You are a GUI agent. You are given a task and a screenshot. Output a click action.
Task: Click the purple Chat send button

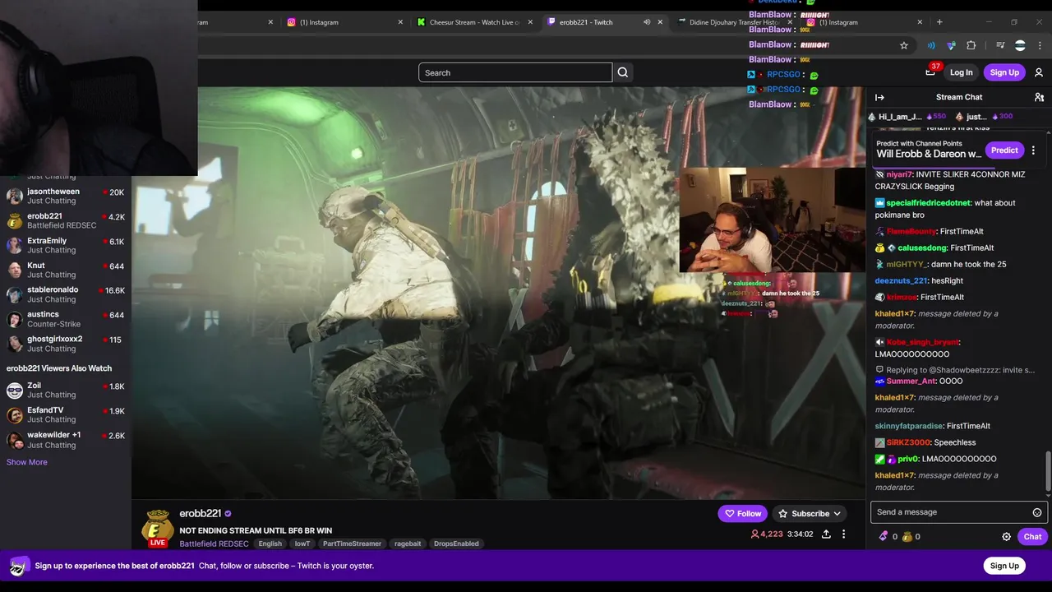click(1032, 537)
